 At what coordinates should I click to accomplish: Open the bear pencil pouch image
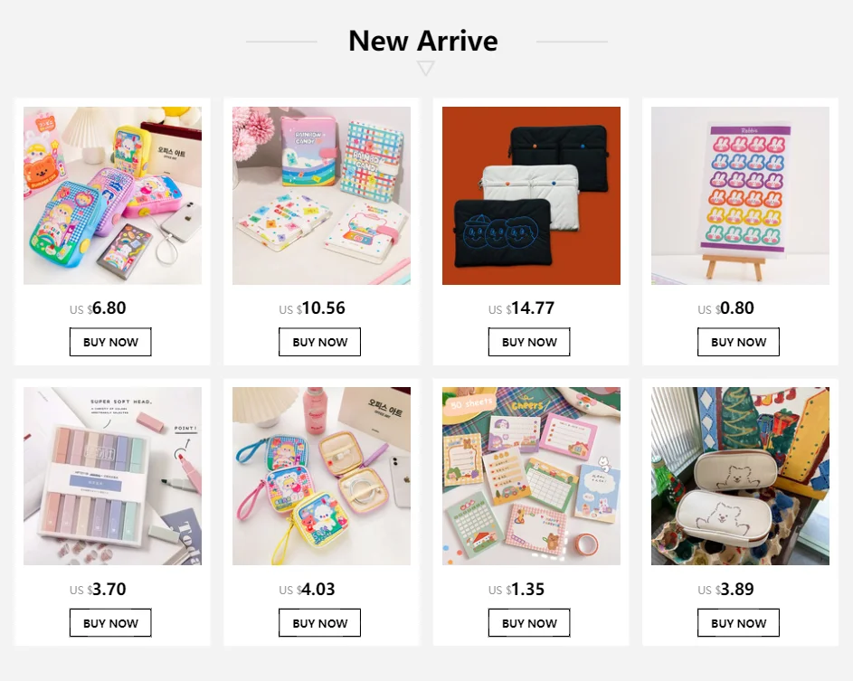741,476
